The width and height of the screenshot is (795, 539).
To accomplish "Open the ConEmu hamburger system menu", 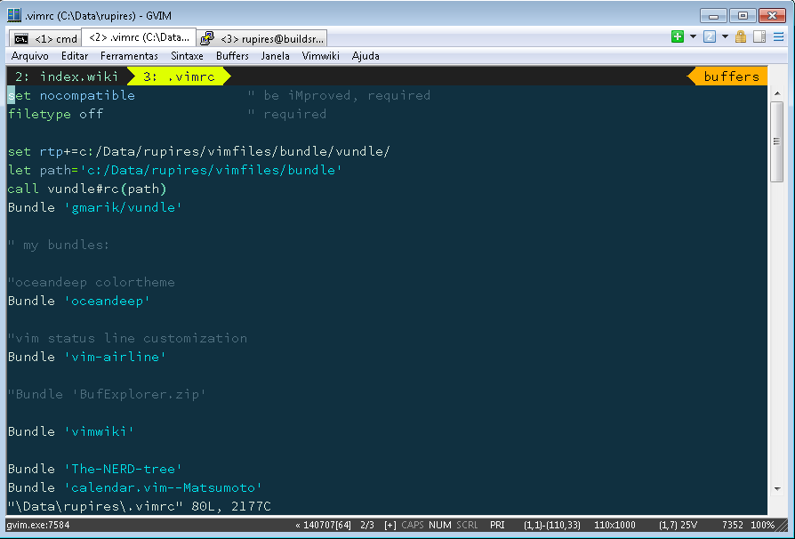I will (x=779, y=36).
